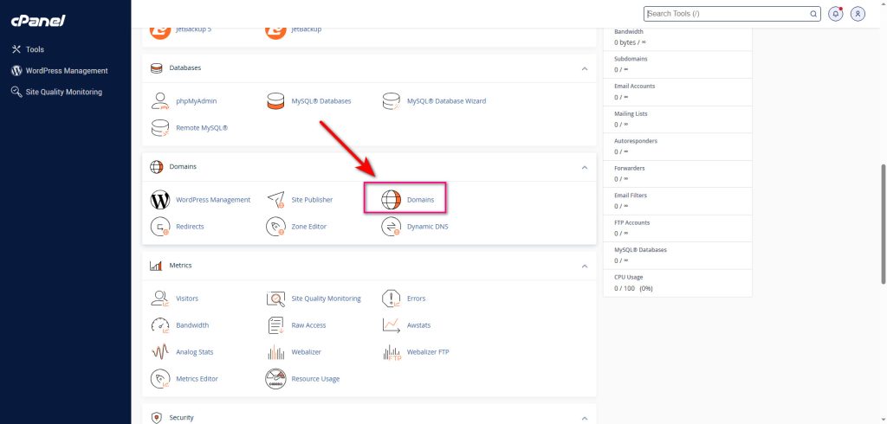Collapse the Security section chevron
This screenshot has height=424, width=887.
point(584,418)
